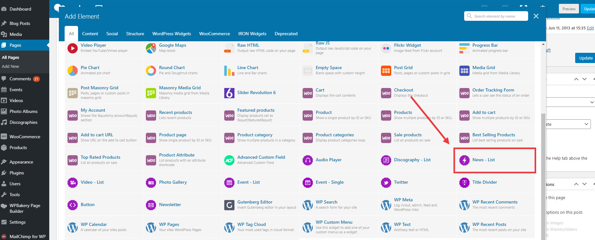Open MailChimp for WP menu

pyautogui.click(x=25, y=236)
